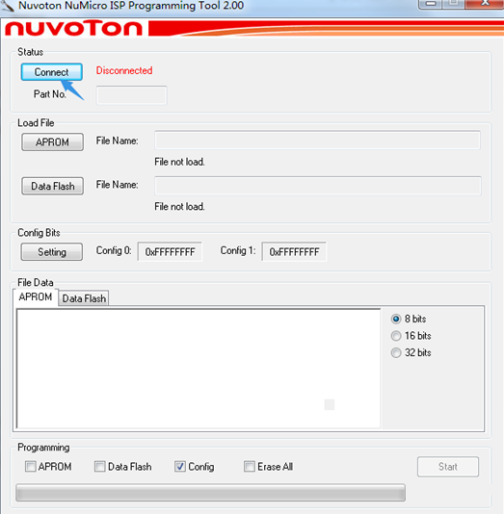Click the Data Flash load file button
504x514 pixels.
pyautogui.click(x=52, y=186)
